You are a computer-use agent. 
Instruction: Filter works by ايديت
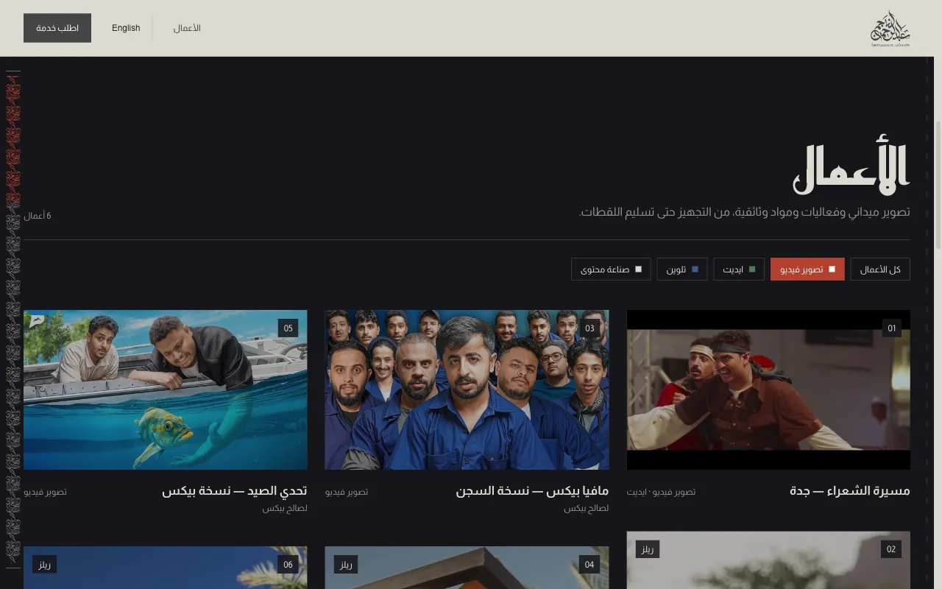(739, 269)
